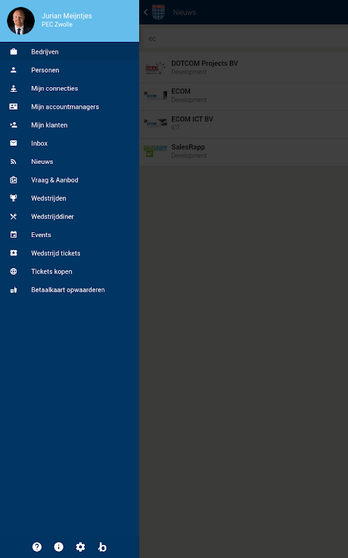Tap the Mijn accountmanagers card icon
348x558 pixels.
[x=13, y=107]
